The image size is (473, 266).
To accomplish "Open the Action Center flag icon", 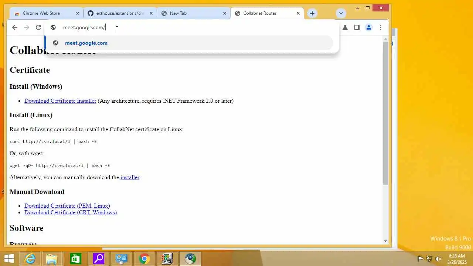I will tap(421, 259).
